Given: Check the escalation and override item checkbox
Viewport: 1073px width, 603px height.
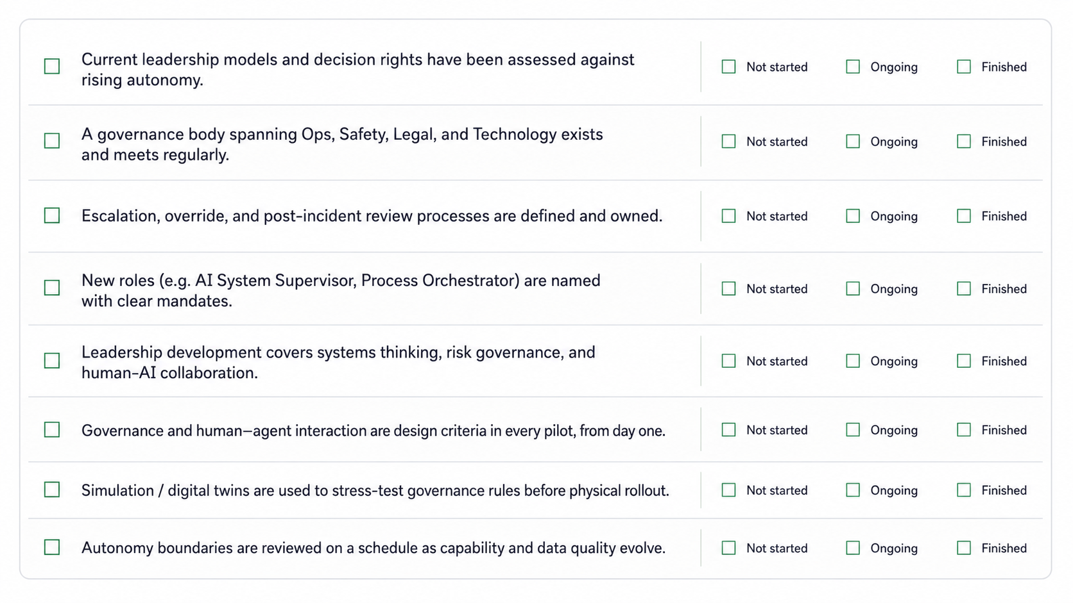Looking at the screenshot, I should point(52,215).
